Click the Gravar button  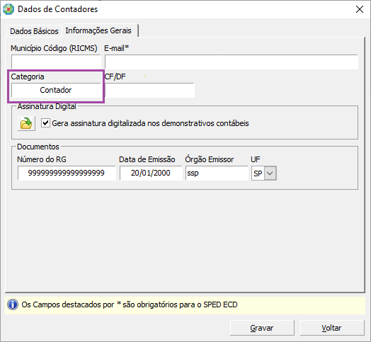pos(262,328)
